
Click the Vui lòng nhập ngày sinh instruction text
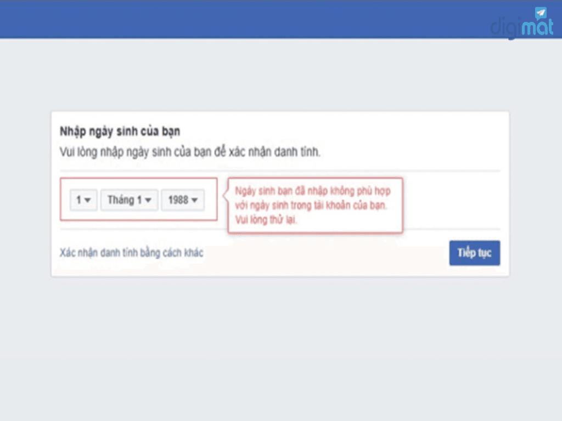click(190, 152)
